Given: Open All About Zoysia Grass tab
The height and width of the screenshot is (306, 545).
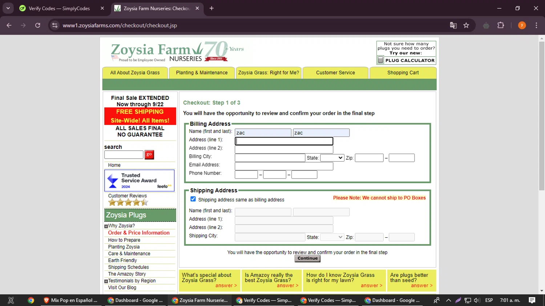Looking at the screenshot, I should click(x=135, y=73).
